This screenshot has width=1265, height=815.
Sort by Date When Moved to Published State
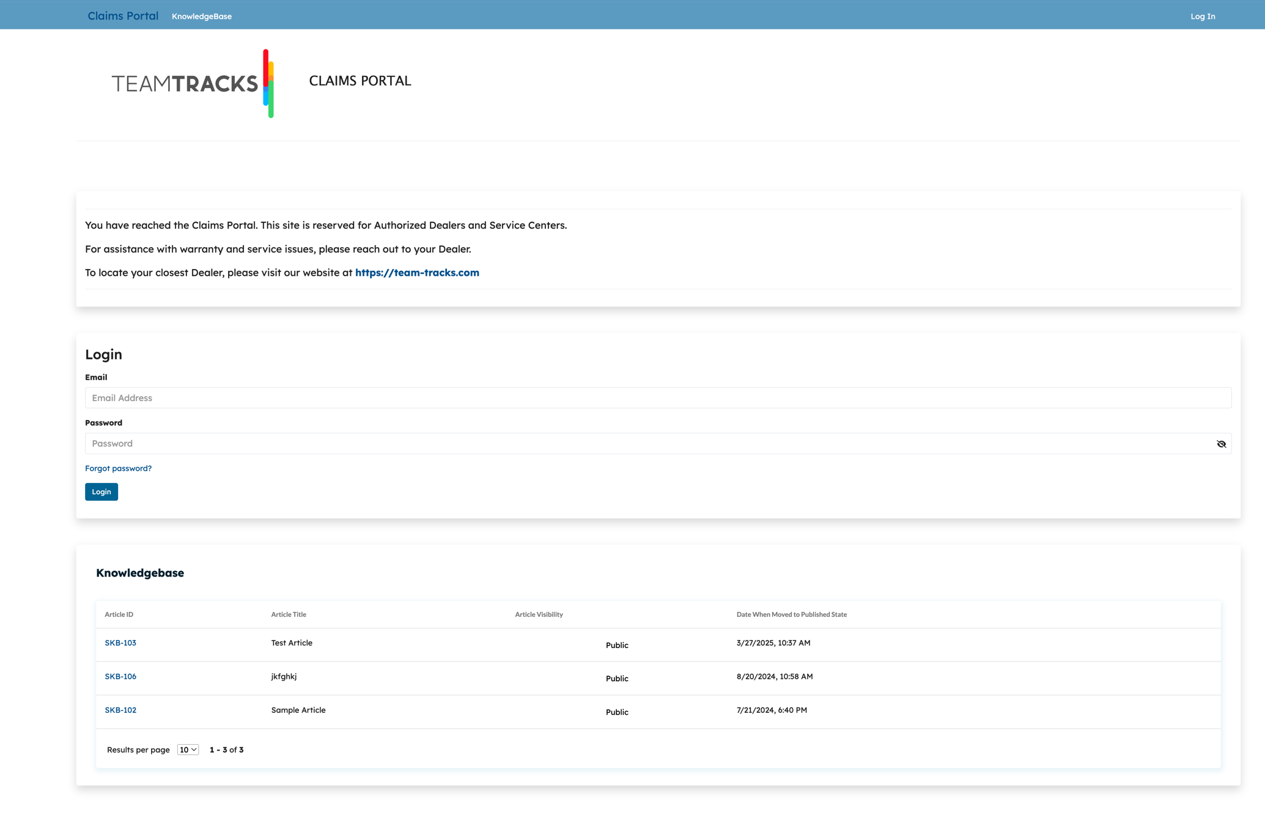[791, 614]
